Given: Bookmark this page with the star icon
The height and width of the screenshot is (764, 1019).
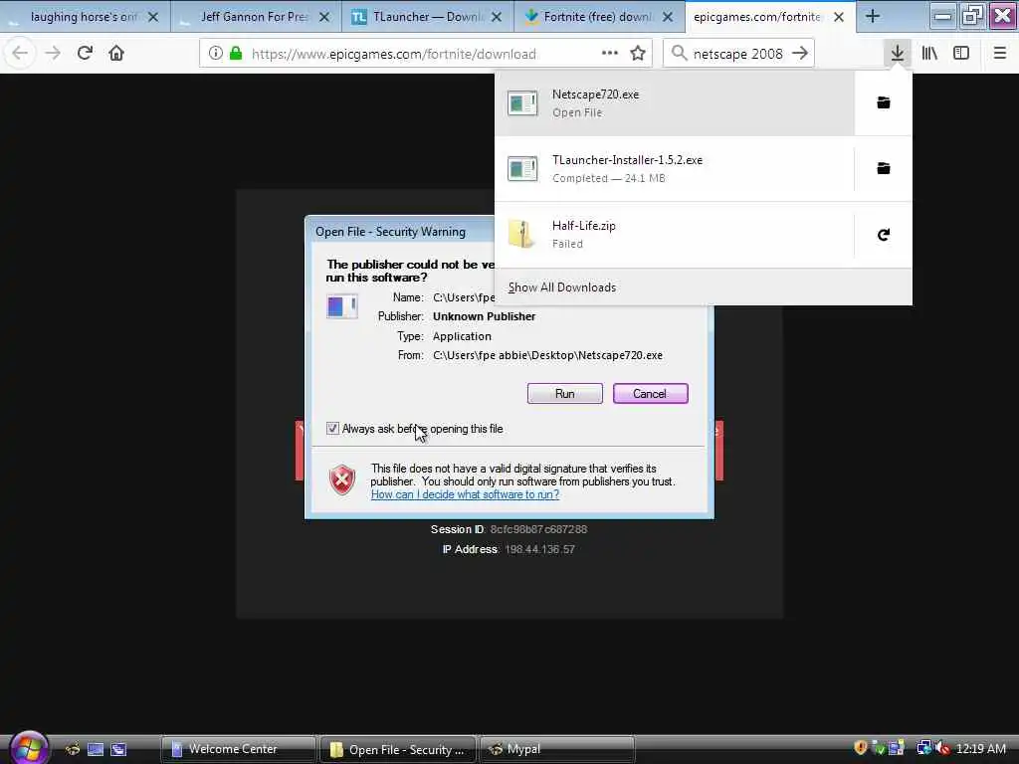Looking at the screenshot, I should (638, 54).
